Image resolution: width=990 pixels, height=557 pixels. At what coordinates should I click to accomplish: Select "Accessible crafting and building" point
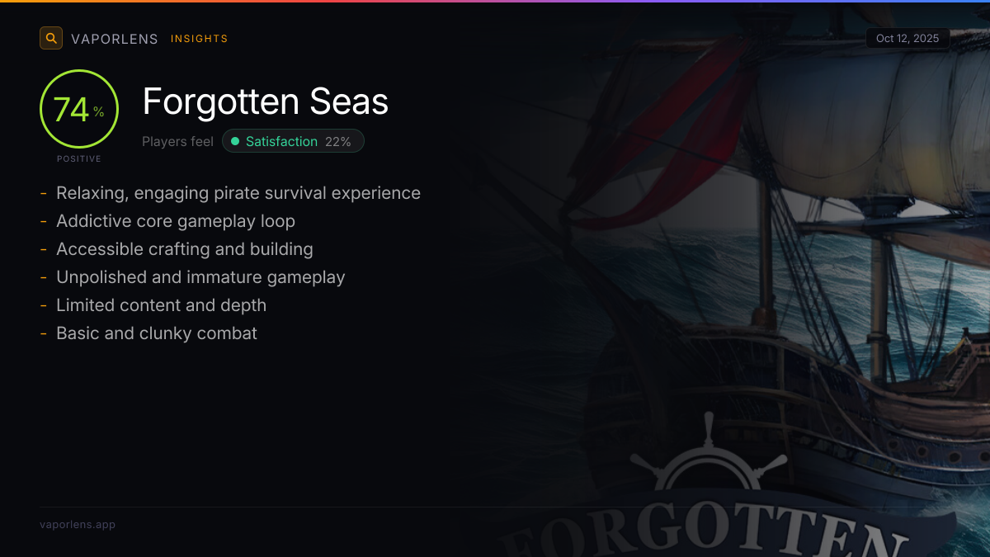185,249
